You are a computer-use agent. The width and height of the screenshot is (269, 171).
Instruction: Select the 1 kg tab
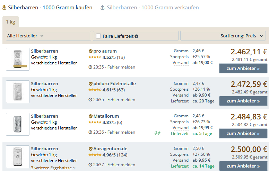tap(10, 22)
